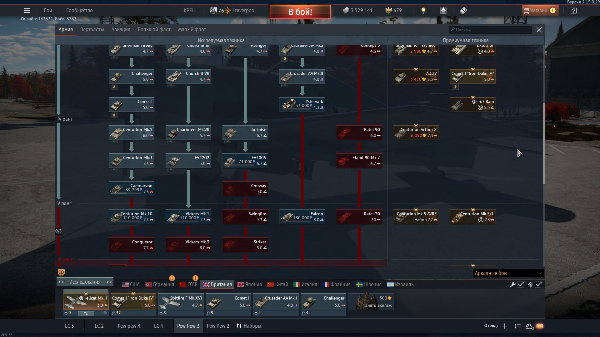Switch to the Малый флот tab

[192, 30]
